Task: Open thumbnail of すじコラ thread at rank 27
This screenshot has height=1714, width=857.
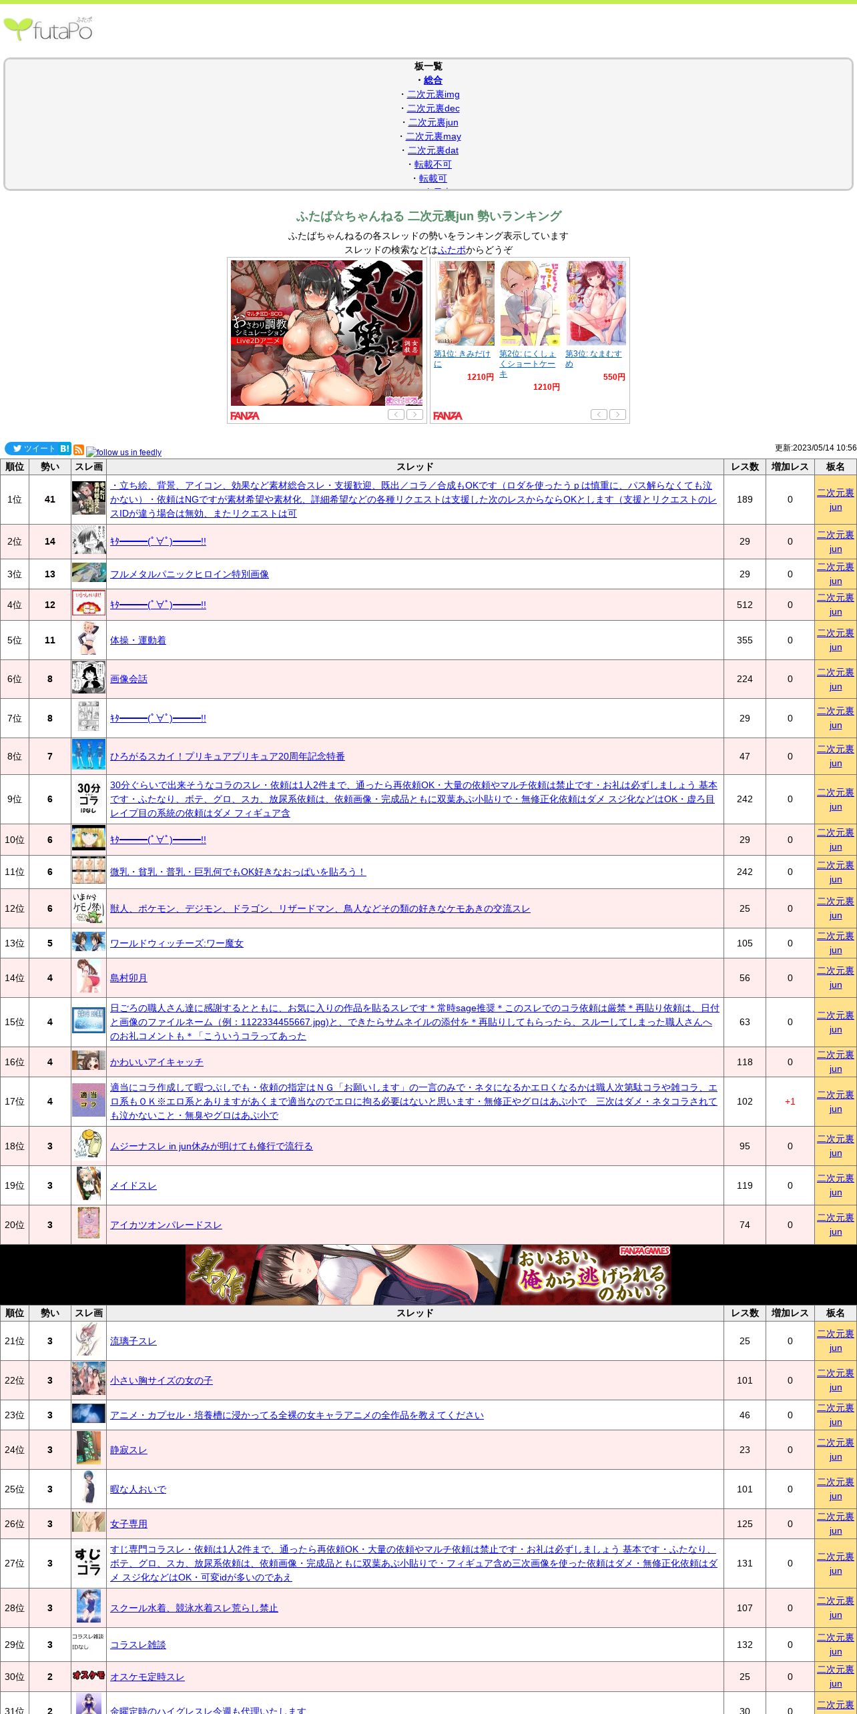Action: click(89, 1563)
